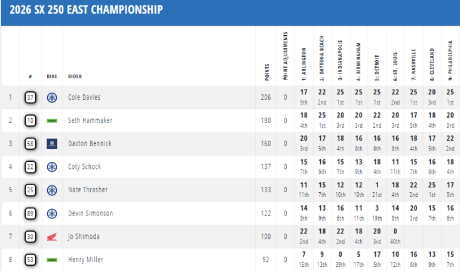
Task: Click the Daytona Beach round header
Action: pyautogui.click(x=322, y=57)
